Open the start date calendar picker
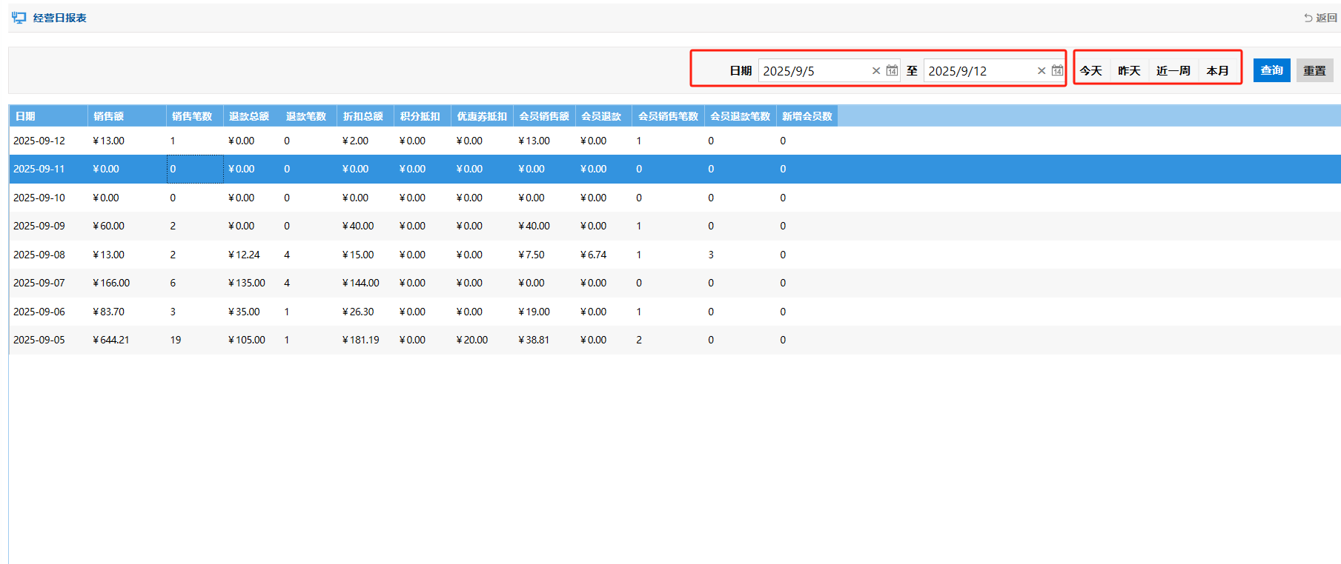Image resolution: width=1341 pixels, height=564 pixels. point(892,70)
